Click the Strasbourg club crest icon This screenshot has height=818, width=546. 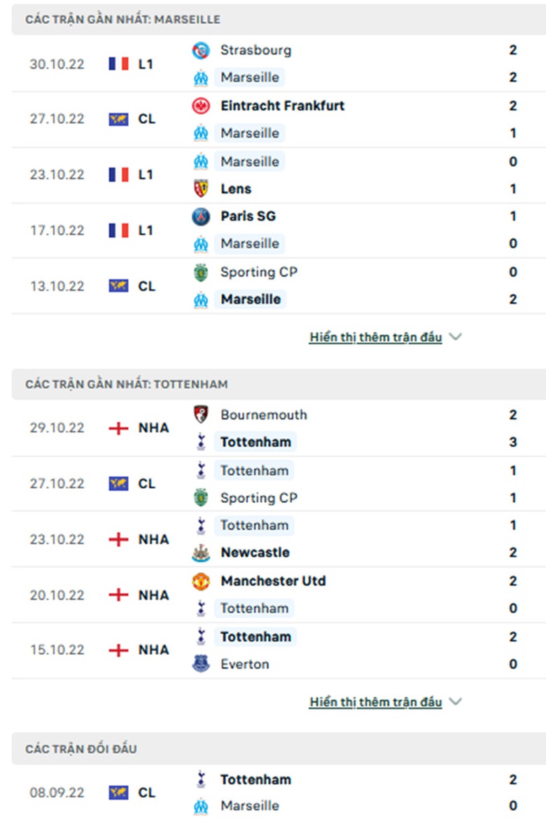pos(201,50)
